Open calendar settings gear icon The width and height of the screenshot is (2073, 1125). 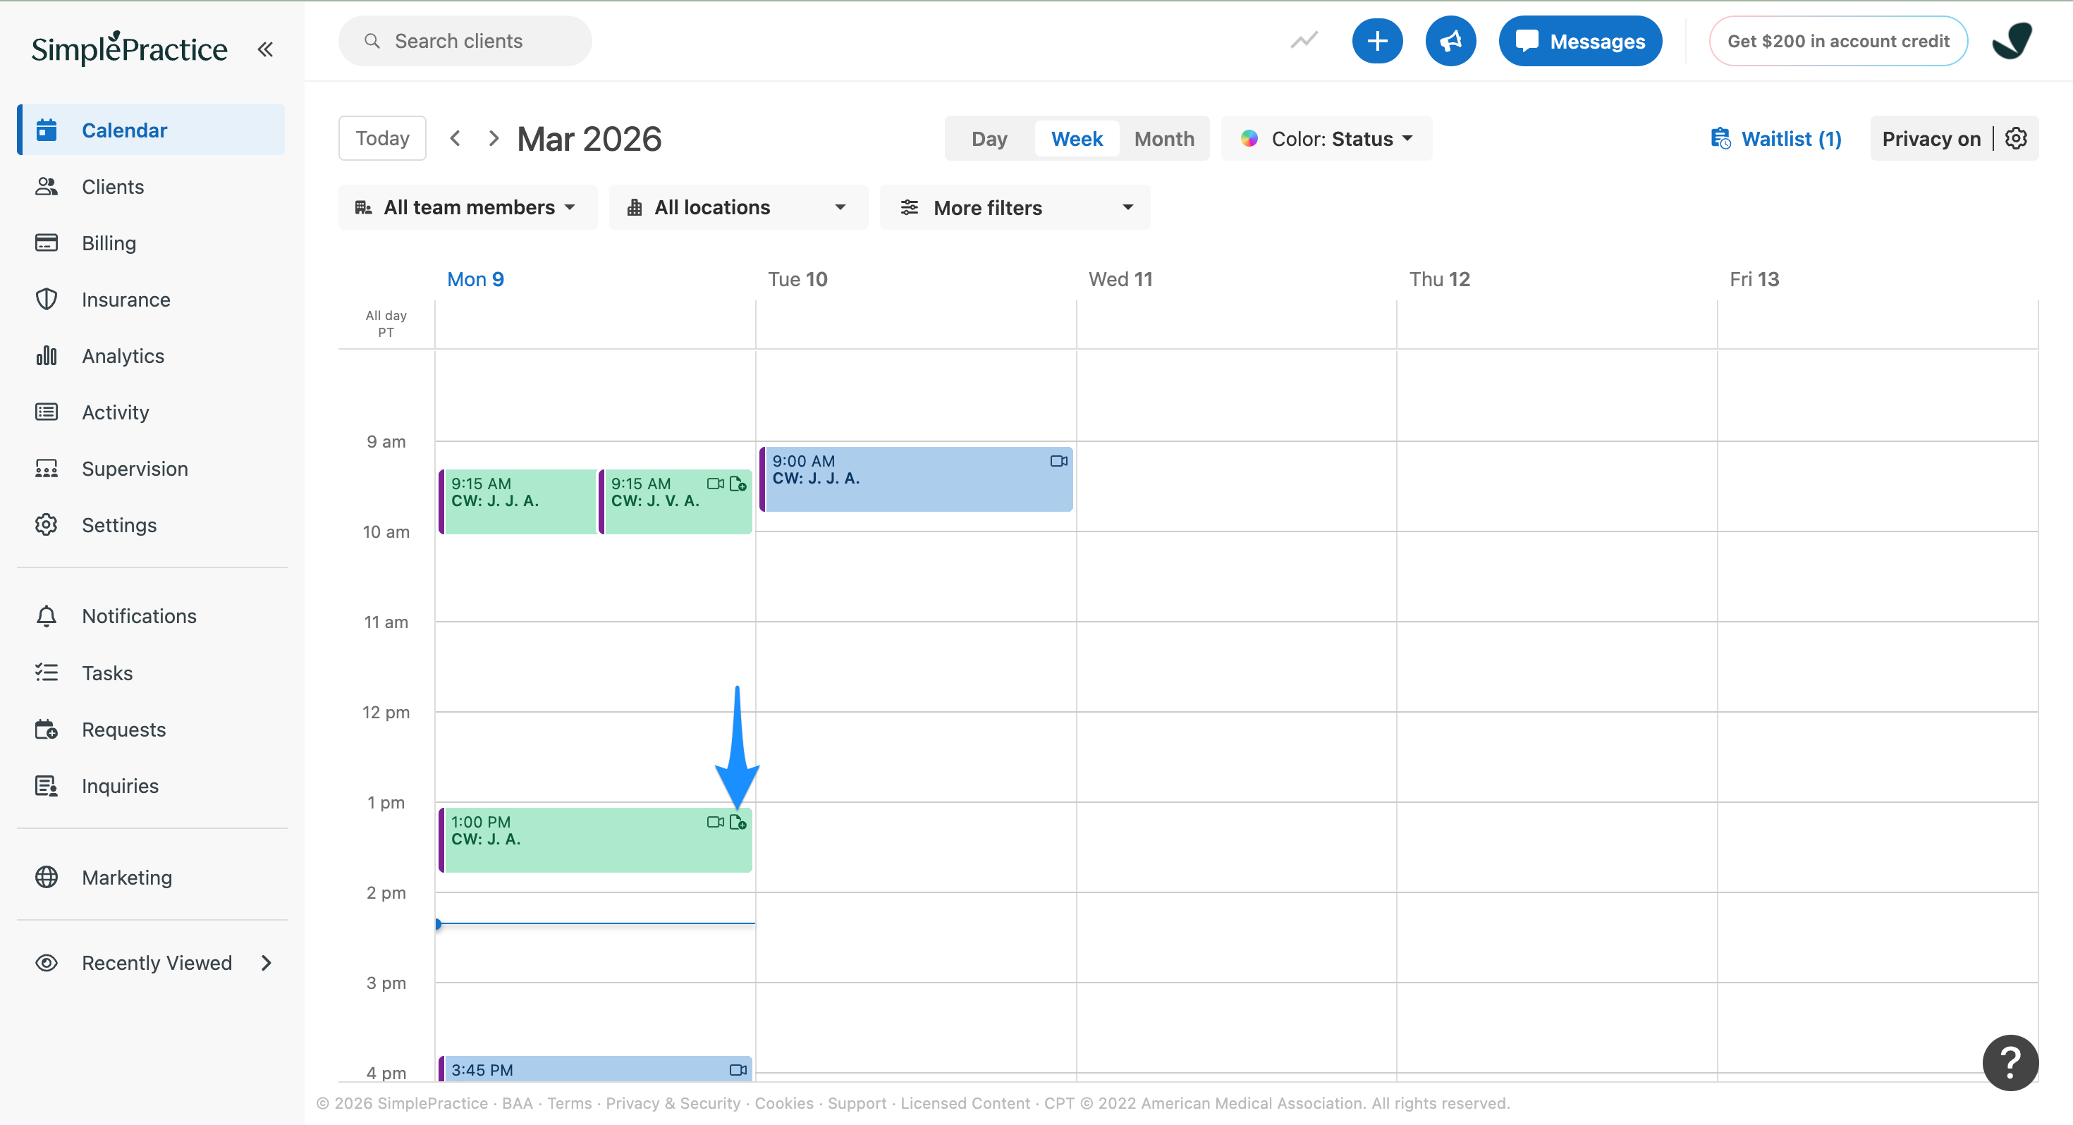(2016, 138)
